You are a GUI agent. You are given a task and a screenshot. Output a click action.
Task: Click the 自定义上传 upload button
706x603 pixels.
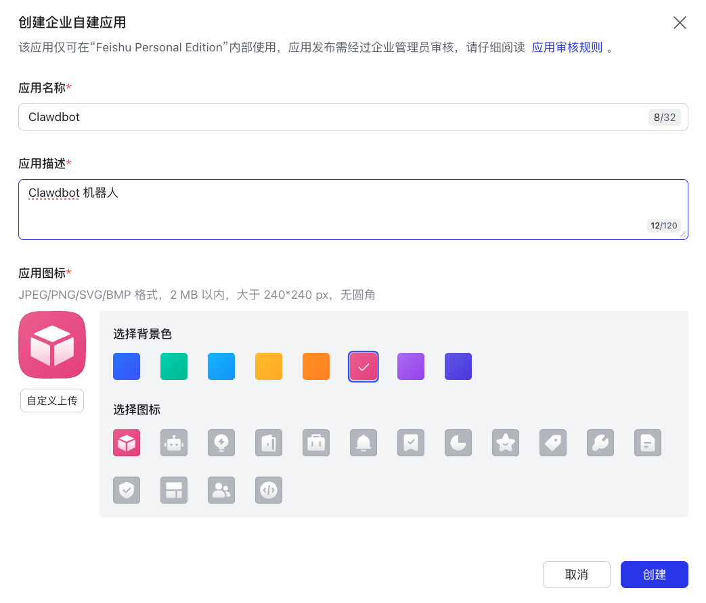(x=52, y=400)
